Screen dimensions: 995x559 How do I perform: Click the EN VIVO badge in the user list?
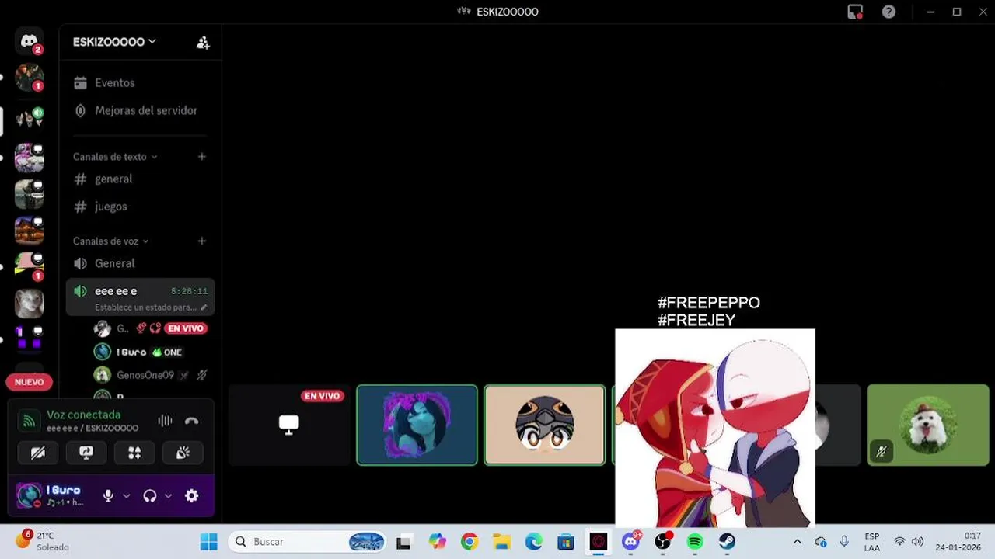(x=186, y=328)
